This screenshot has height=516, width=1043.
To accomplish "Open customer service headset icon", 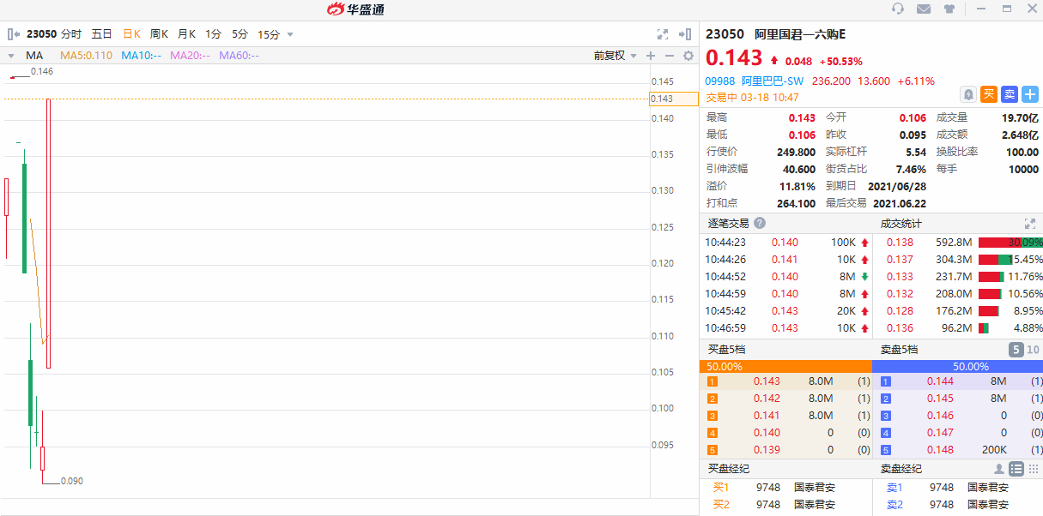I will [898, 9].
